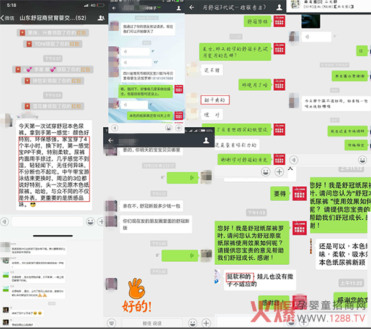Tap the small green 12 bubble
371x329 pixels.
[360, 51]
